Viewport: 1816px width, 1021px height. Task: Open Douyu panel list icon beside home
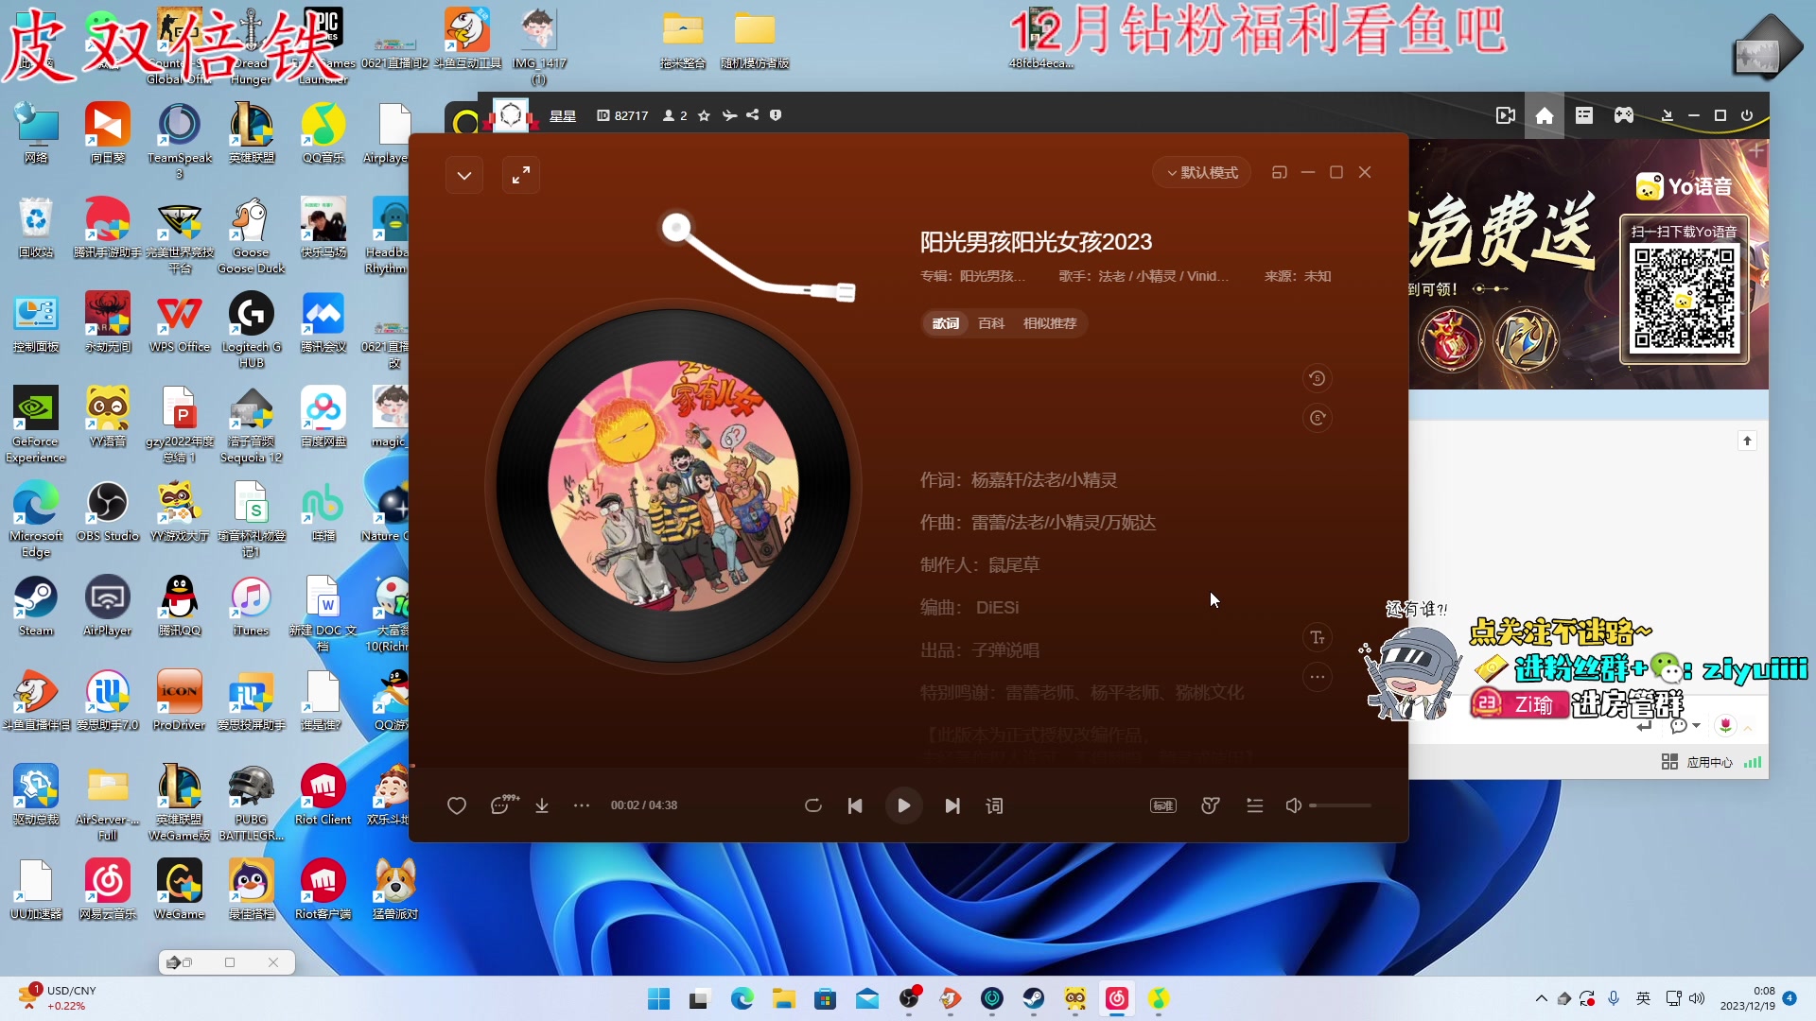[x=1584, y=115]
